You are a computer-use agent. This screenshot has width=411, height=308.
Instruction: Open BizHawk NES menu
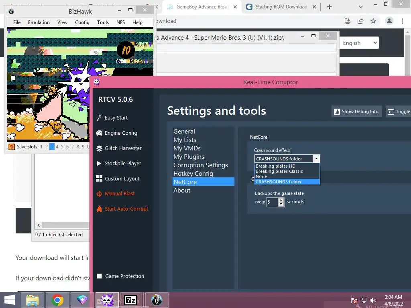[x=120, y=22]
